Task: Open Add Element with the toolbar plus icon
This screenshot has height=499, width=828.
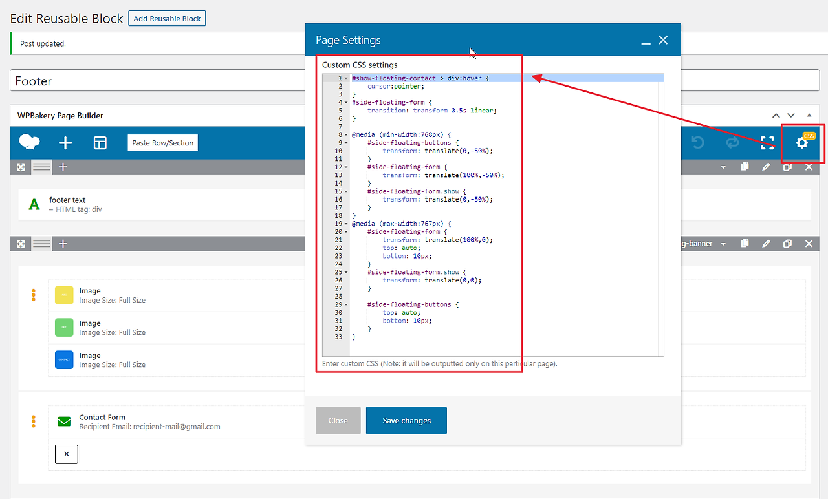Action: (65, 143)
